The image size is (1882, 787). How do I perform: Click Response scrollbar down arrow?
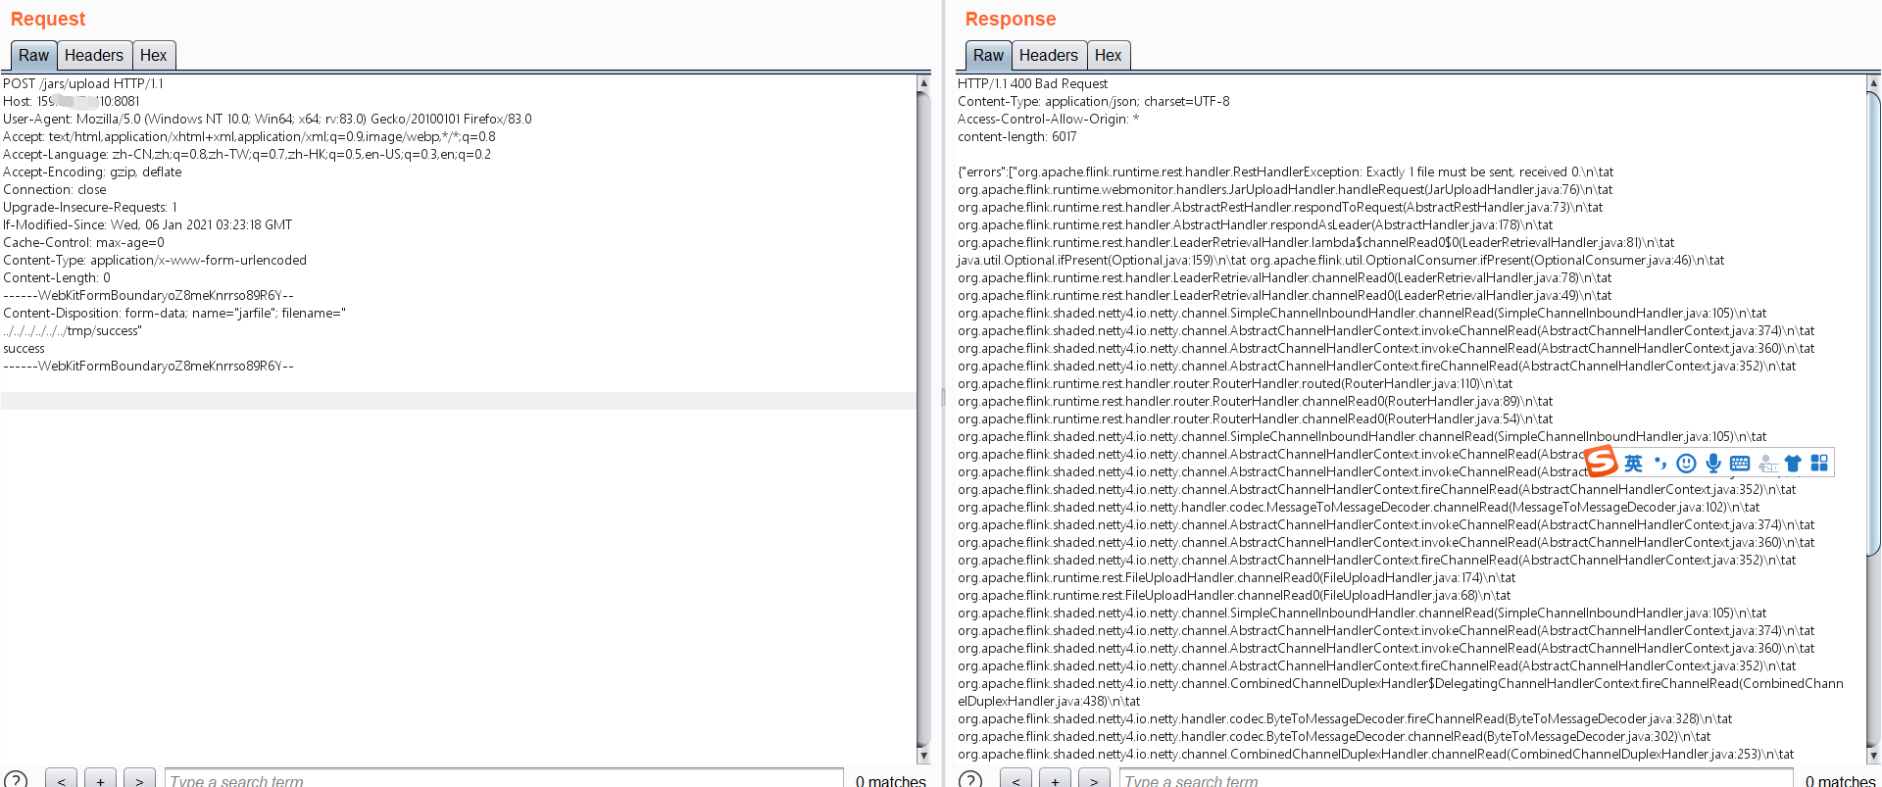click(x=1874, y=756)
